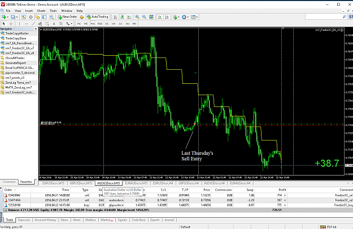
Task: Select the text label tool
Action: pos(54,24)
